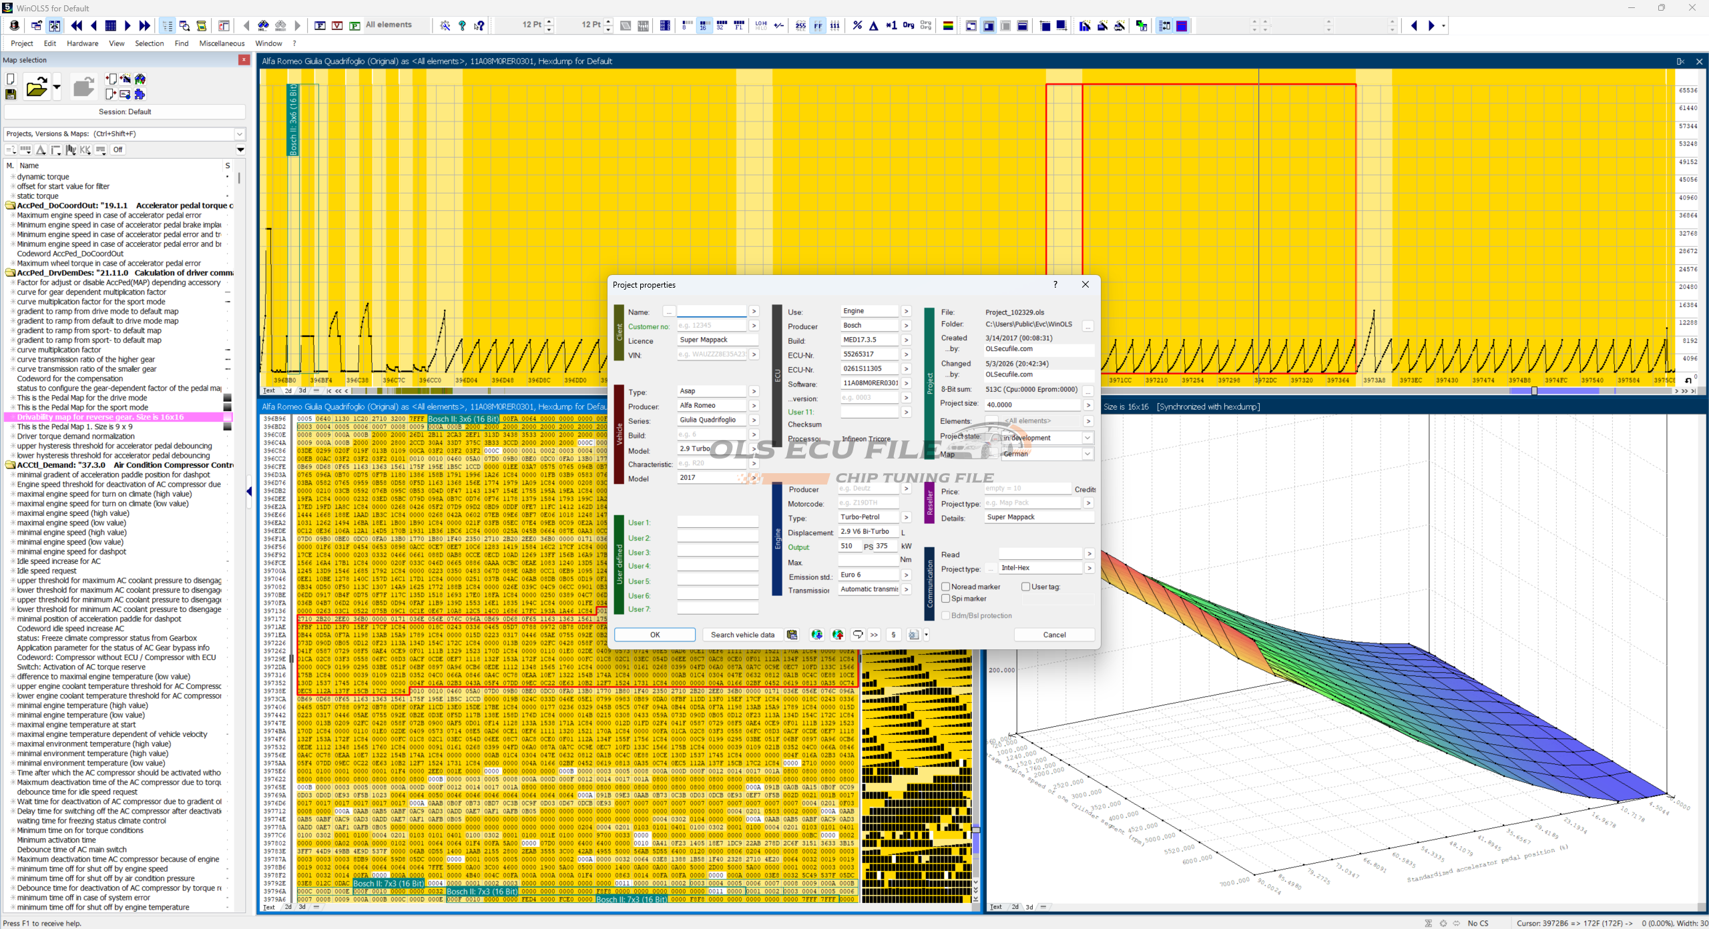The width and height of the screenshot is (1709, 929).
Task: Open the dropdown arrow beside the open-folder icon
Action: tap(57, 87)
